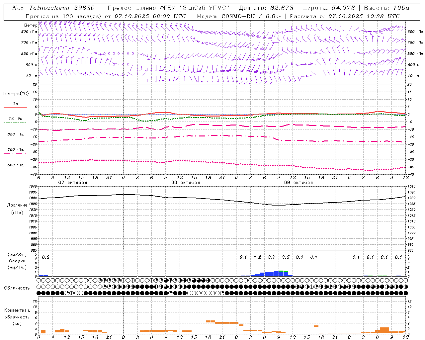The image size is (425, 340).
Task: Click the Осадки precipitation label
Action: point(17,261)
